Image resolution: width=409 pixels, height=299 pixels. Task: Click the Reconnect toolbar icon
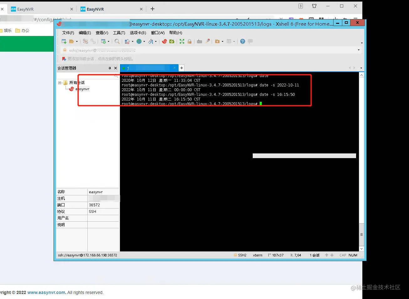pyautogui.click(x=85, y=41)
